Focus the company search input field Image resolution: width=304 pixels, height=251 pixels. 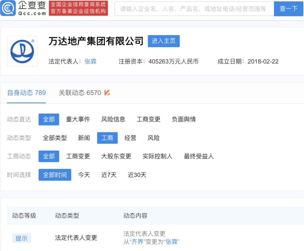pos(194,9)
